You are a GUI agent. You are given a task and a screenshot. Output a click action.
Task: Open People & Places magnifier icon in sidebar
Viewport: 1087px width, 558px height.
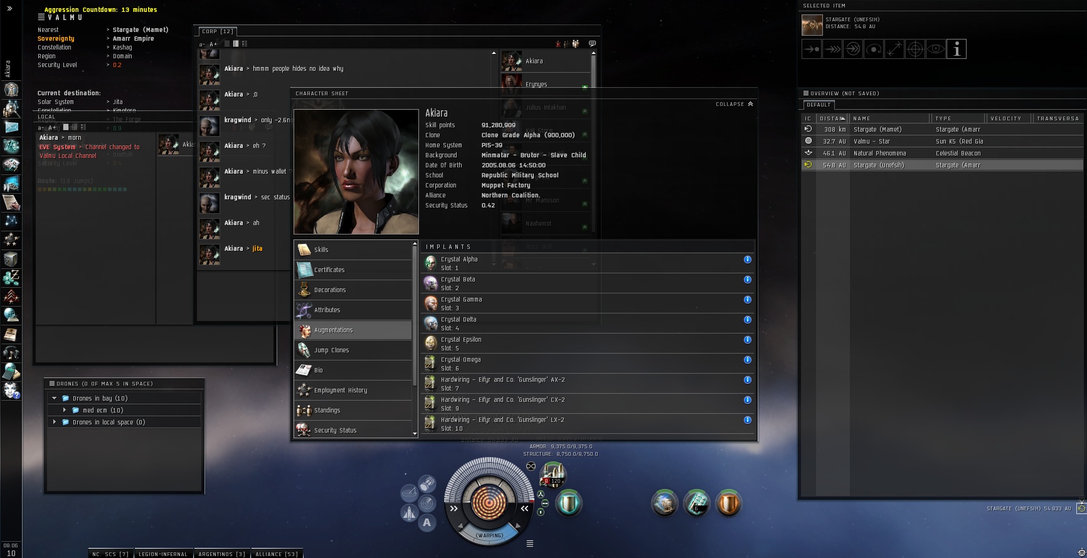[11, 108]
